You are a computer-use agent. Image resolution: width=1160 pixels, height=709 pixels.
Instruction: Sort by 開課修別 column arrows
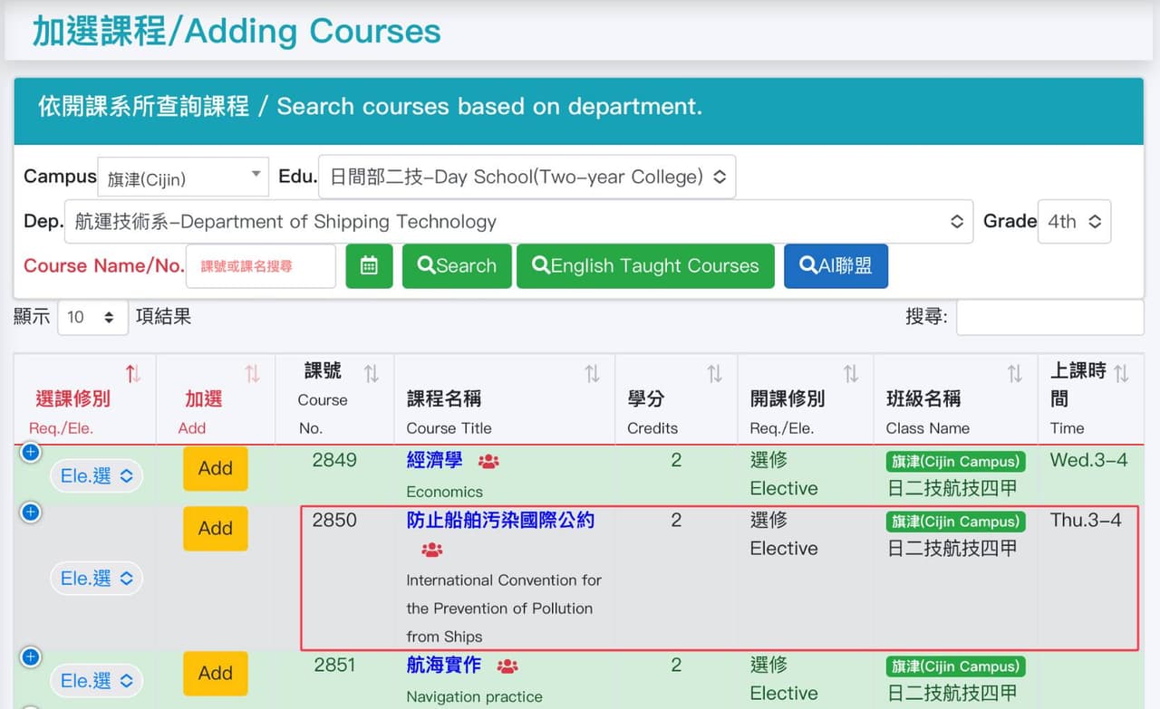pos(850,373)
